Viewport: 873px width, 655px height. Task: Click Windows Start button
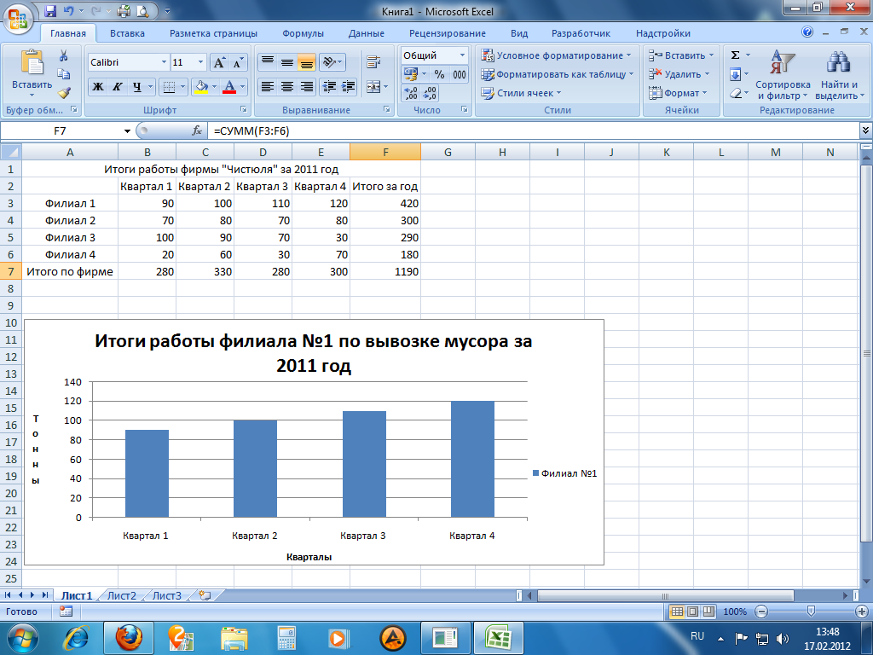point(22,638)
